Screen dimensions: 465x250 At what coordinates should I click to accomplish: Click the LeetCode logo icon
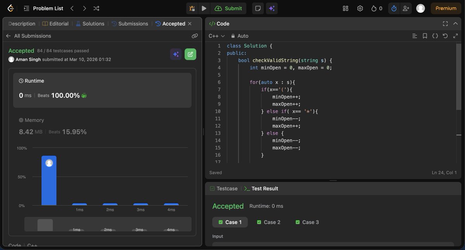tap(10, 8)
